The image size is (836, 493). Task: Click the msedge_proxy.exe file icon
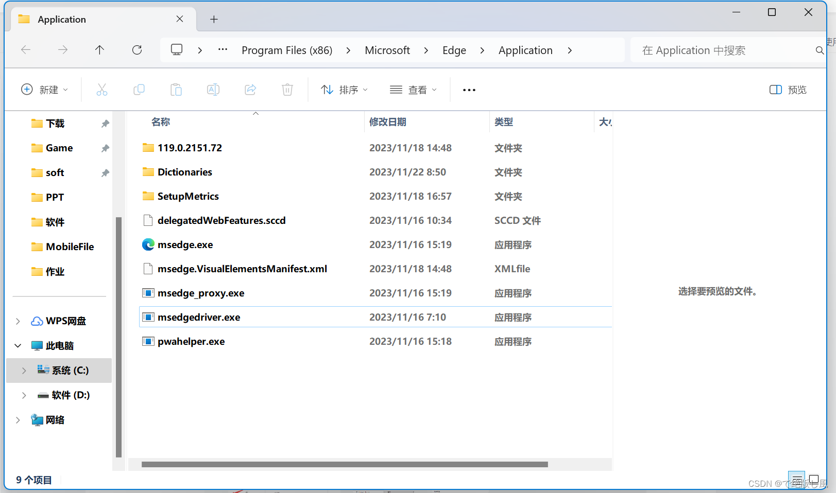[148, 293]
